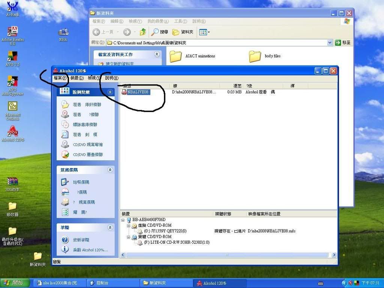Open the Explorer address bar dropdown

coord(330,43)
